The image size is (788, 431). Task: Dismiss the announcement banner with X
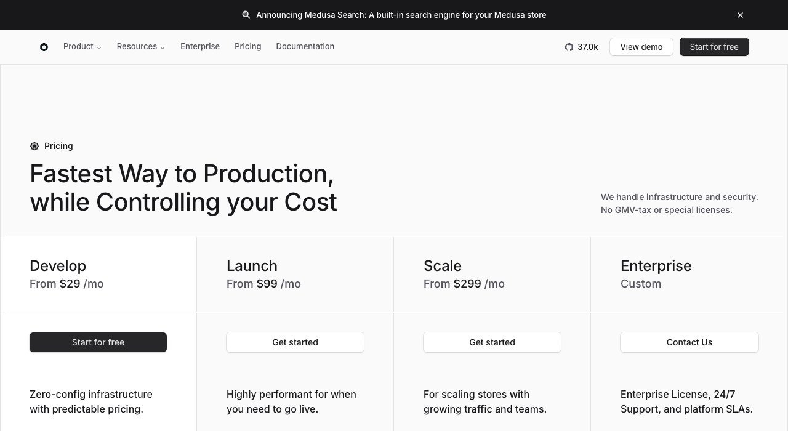coord(740,15)
